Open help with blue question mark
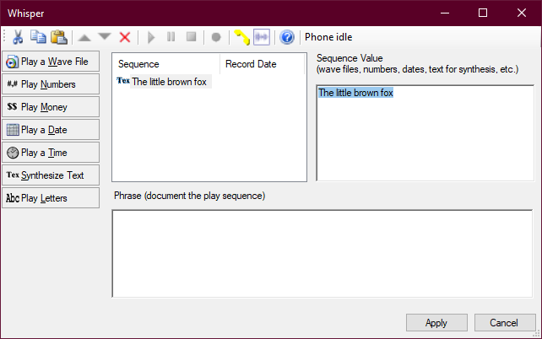Image resolution: width=542 pixels, height=339 pixels. point(287,37)
